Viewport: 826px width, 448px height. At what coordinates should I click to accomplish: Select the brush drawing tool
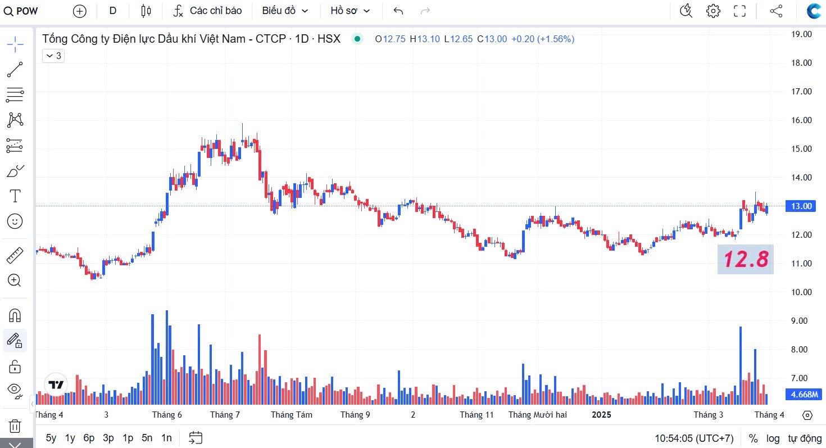(x=15, y=171)
